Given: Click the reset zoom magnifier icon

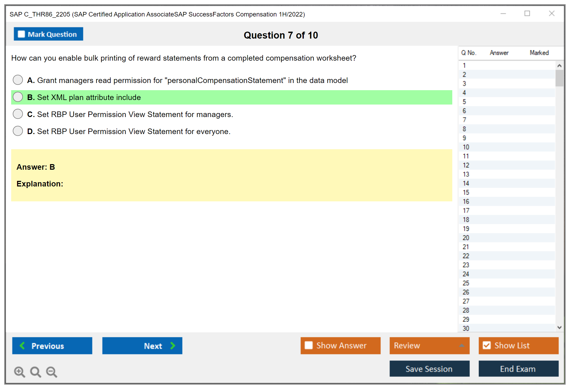Looking at the screenshot, I should pos(35,372).
